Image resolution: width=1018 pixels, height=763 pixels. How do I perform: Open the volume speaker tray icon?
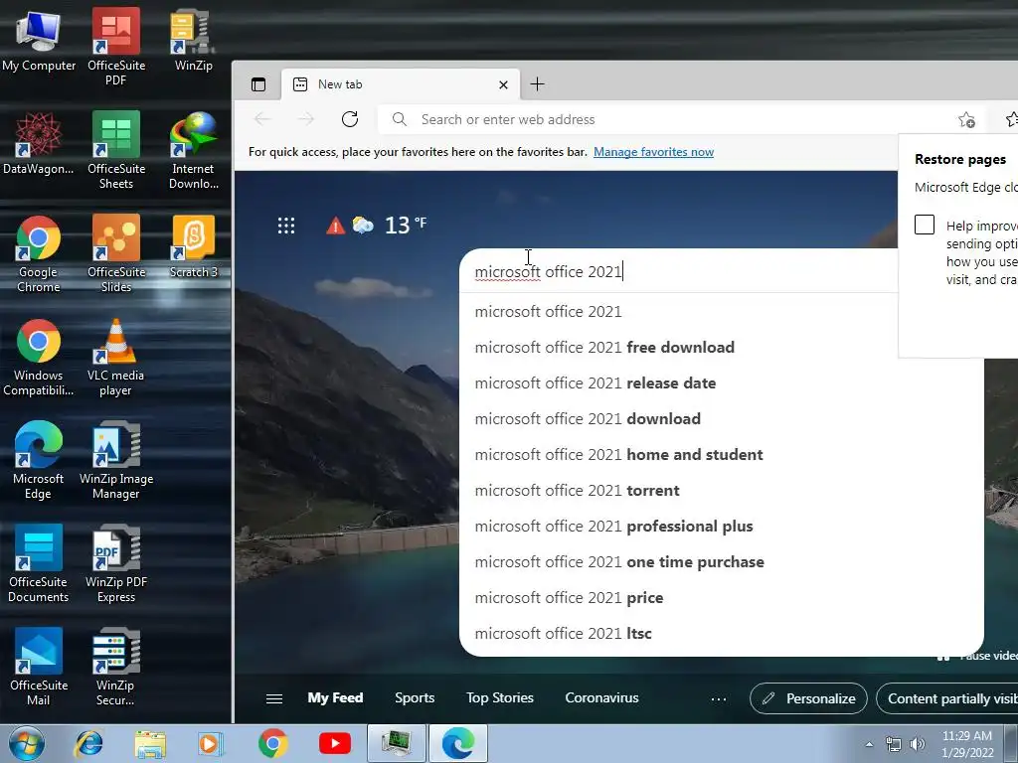(x=918, y=744)
